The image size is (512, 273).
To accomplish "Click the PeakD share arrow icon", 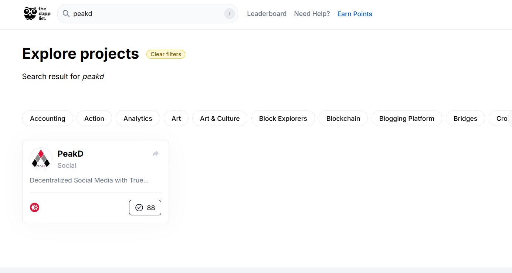I will pyautogui.click(x=156, y=154).
